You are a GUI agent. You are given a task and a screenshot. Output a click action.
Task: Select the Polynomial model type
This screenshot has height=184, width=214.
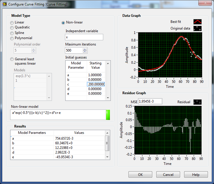click(x=12, y=39)
